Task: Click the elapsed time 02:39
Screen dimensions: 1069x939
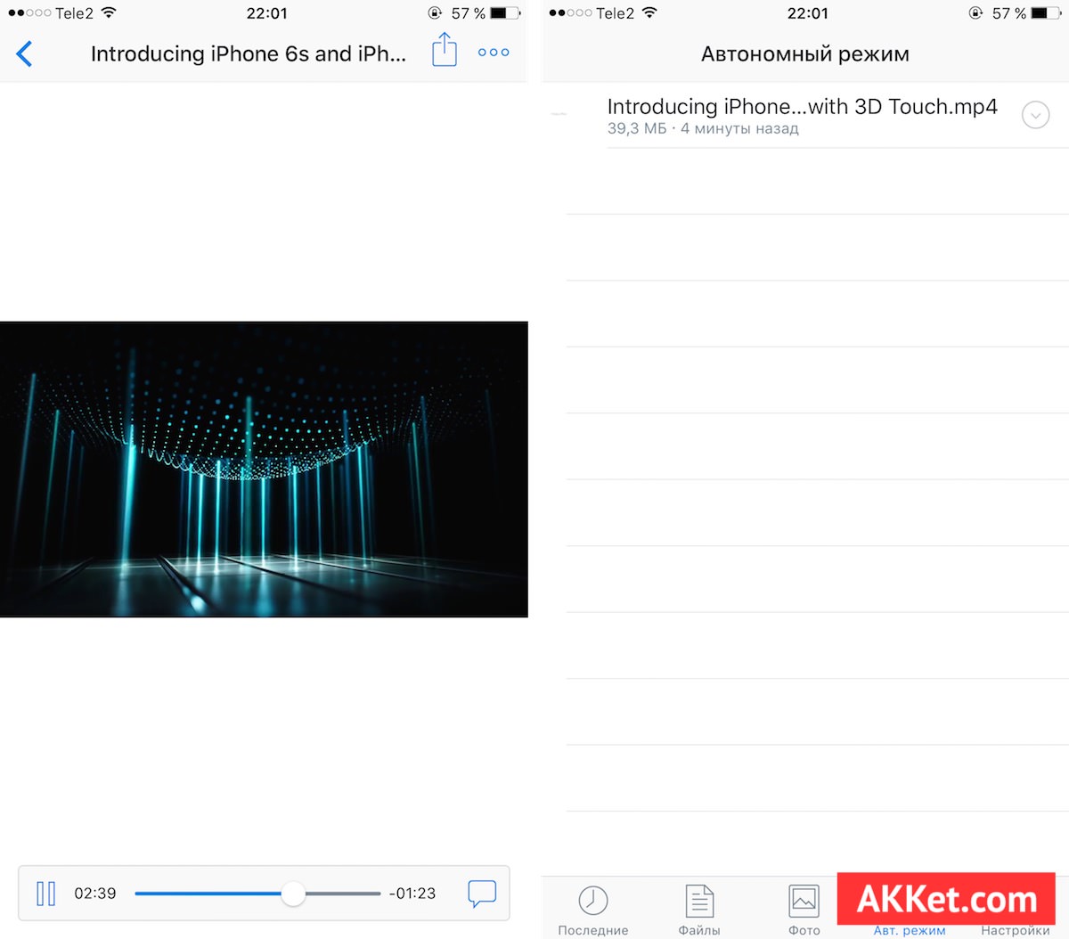Action: 95,894
